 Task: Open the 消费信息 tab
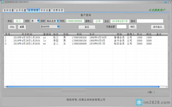pyautogui.click(x=58, y=10)
